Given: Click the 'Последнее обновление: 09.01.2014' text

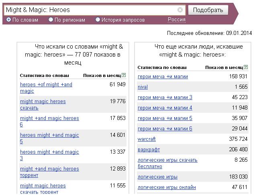Looking at the screenshot, I should click(x=209, y=33).
